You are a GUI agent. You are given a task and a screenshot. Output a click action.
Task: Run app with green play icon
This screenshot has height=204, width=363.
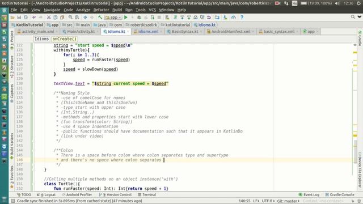point(126,18)
